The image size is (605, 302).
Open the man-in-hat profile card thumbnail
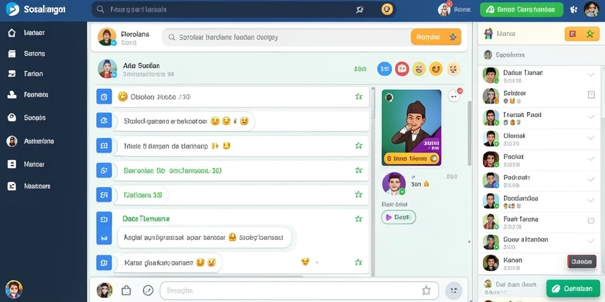point(411,128)
